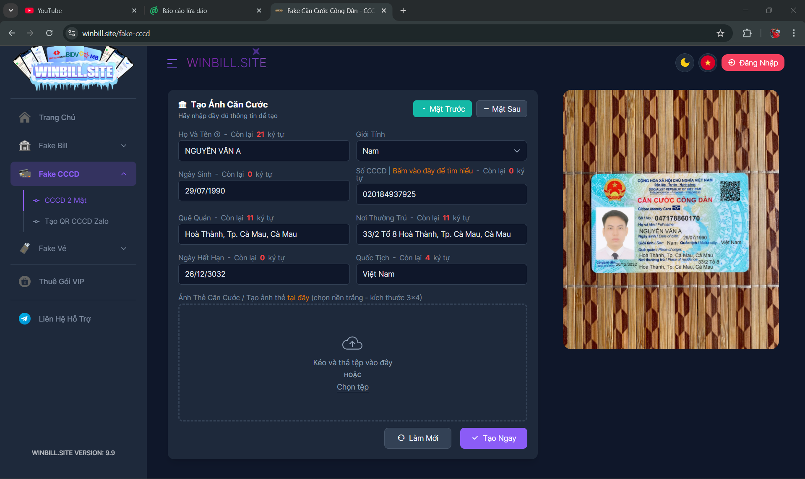Open the browser three-dot menu
The width and height of the screenshot is (805, 479).
pos(794,33)
